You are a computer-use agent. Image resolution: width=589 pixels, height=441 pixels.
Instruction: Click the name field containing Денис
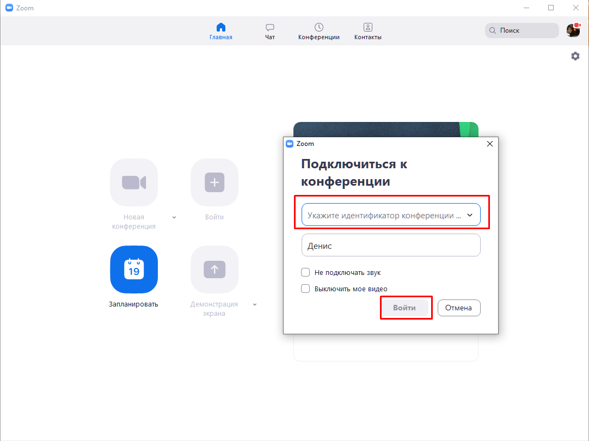[x=391, y=246]
